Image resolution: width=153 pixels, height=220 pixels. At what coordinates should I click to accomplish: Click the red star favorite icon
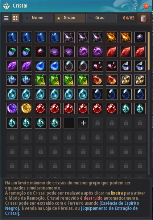[146, 6]
